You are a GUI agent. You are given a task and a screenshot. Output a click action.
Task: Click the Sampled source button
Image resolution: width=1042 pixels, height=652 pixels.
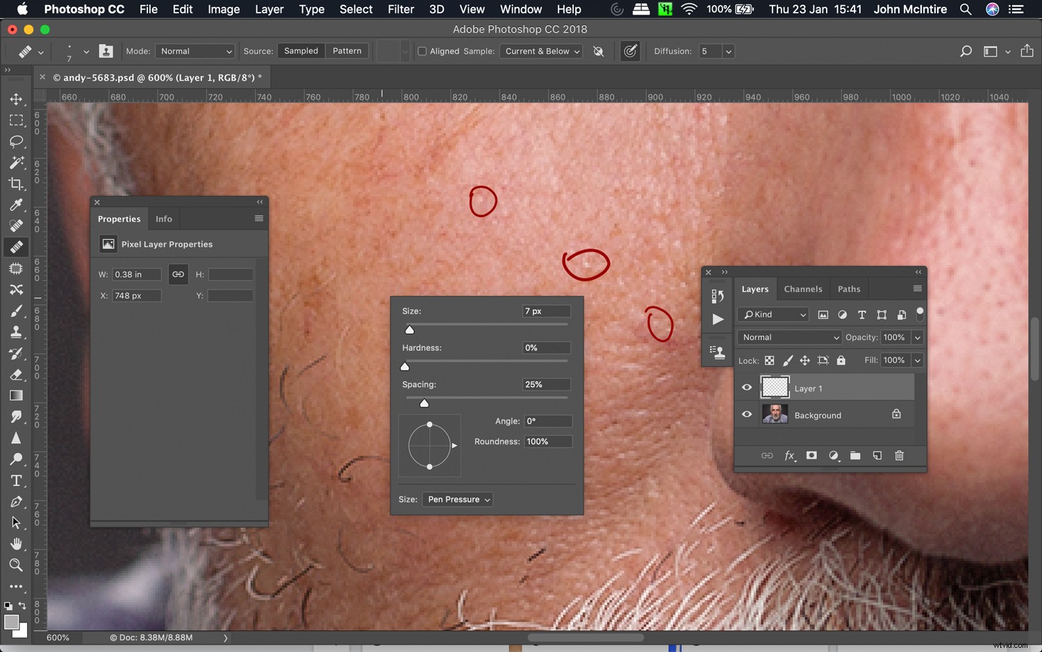pyautogui.click(x=300, y=51)
